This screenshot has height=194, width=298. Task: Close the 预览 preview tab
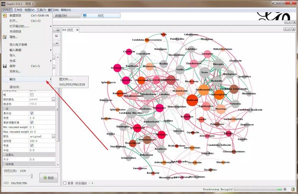tap(77, 30)
